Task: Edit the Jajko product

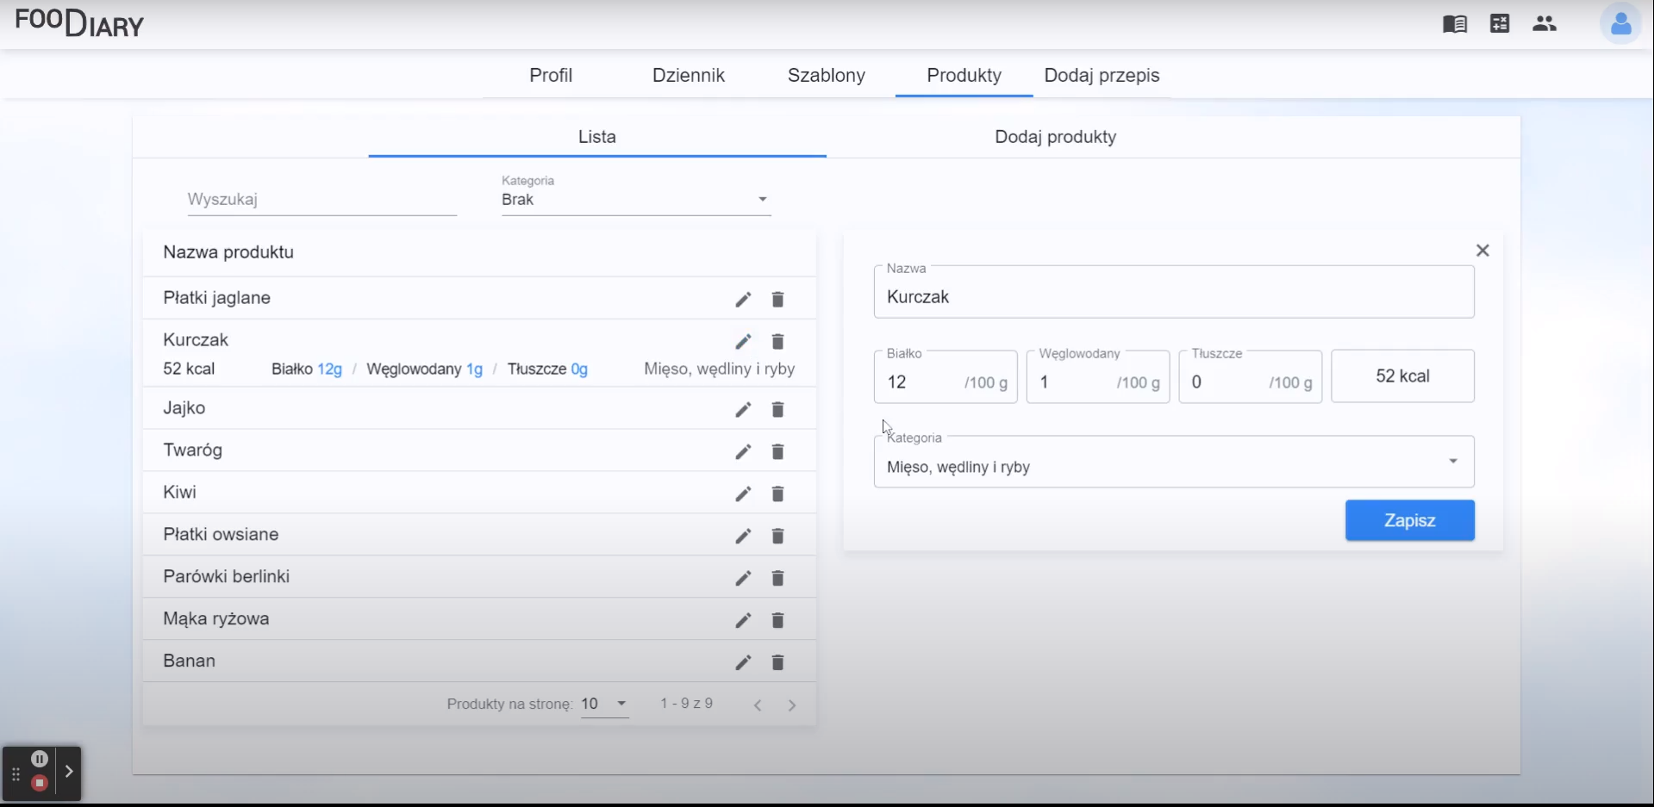Action: (743, 409)
